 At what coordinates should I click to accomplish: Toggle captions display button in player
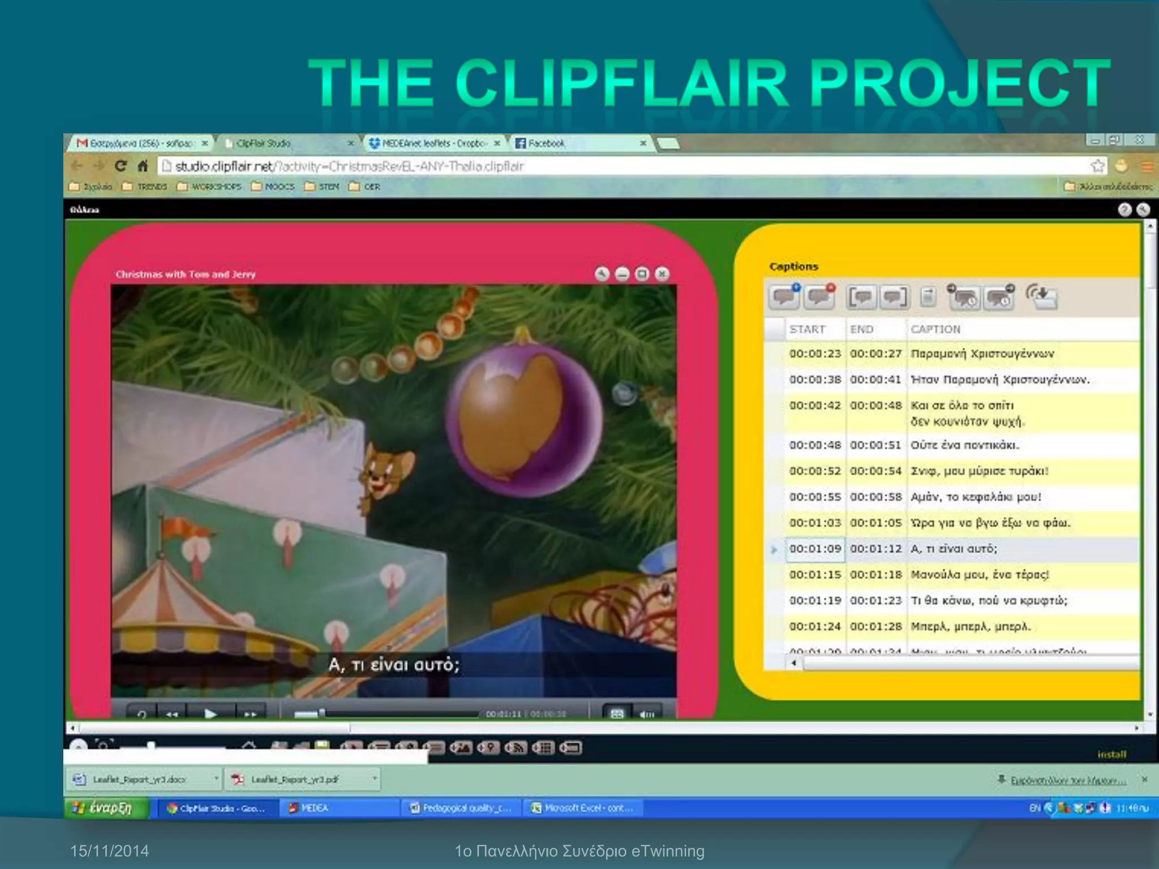coord(617,714)
